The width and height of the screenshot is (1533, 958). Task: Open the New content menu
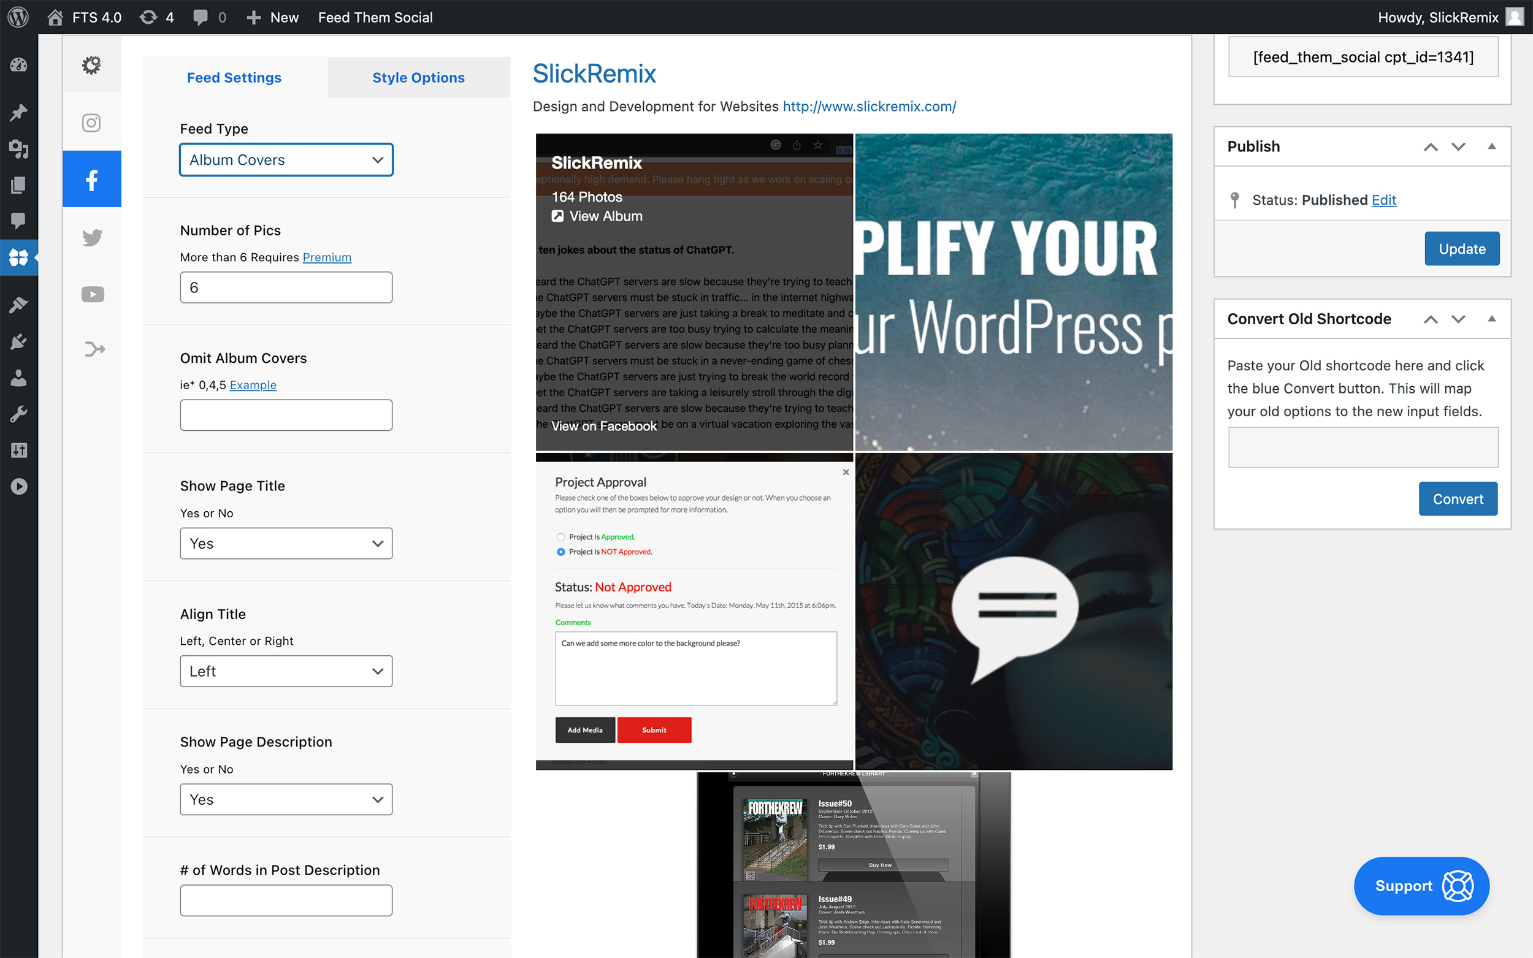click(272, 17)
